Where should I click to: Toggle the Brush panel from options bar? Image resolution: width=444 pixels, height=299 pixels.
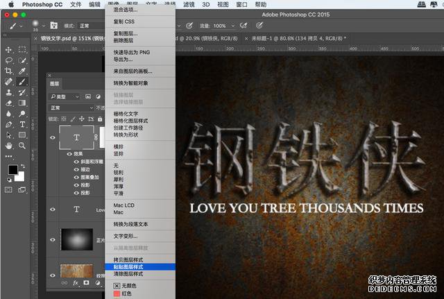(x=54, y=26)
